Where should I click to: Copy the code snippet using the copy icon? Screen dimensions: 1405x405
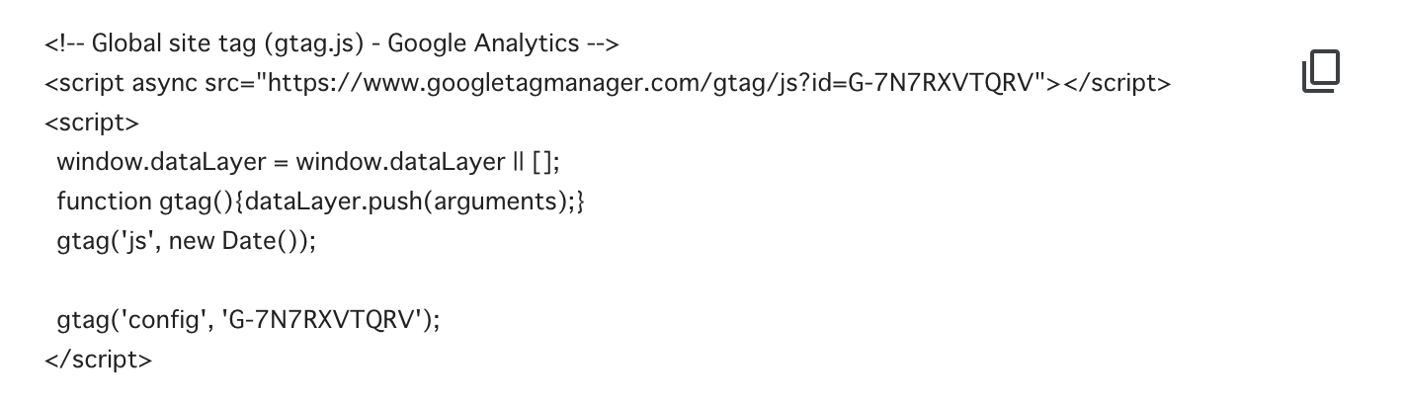[1321, 72]
